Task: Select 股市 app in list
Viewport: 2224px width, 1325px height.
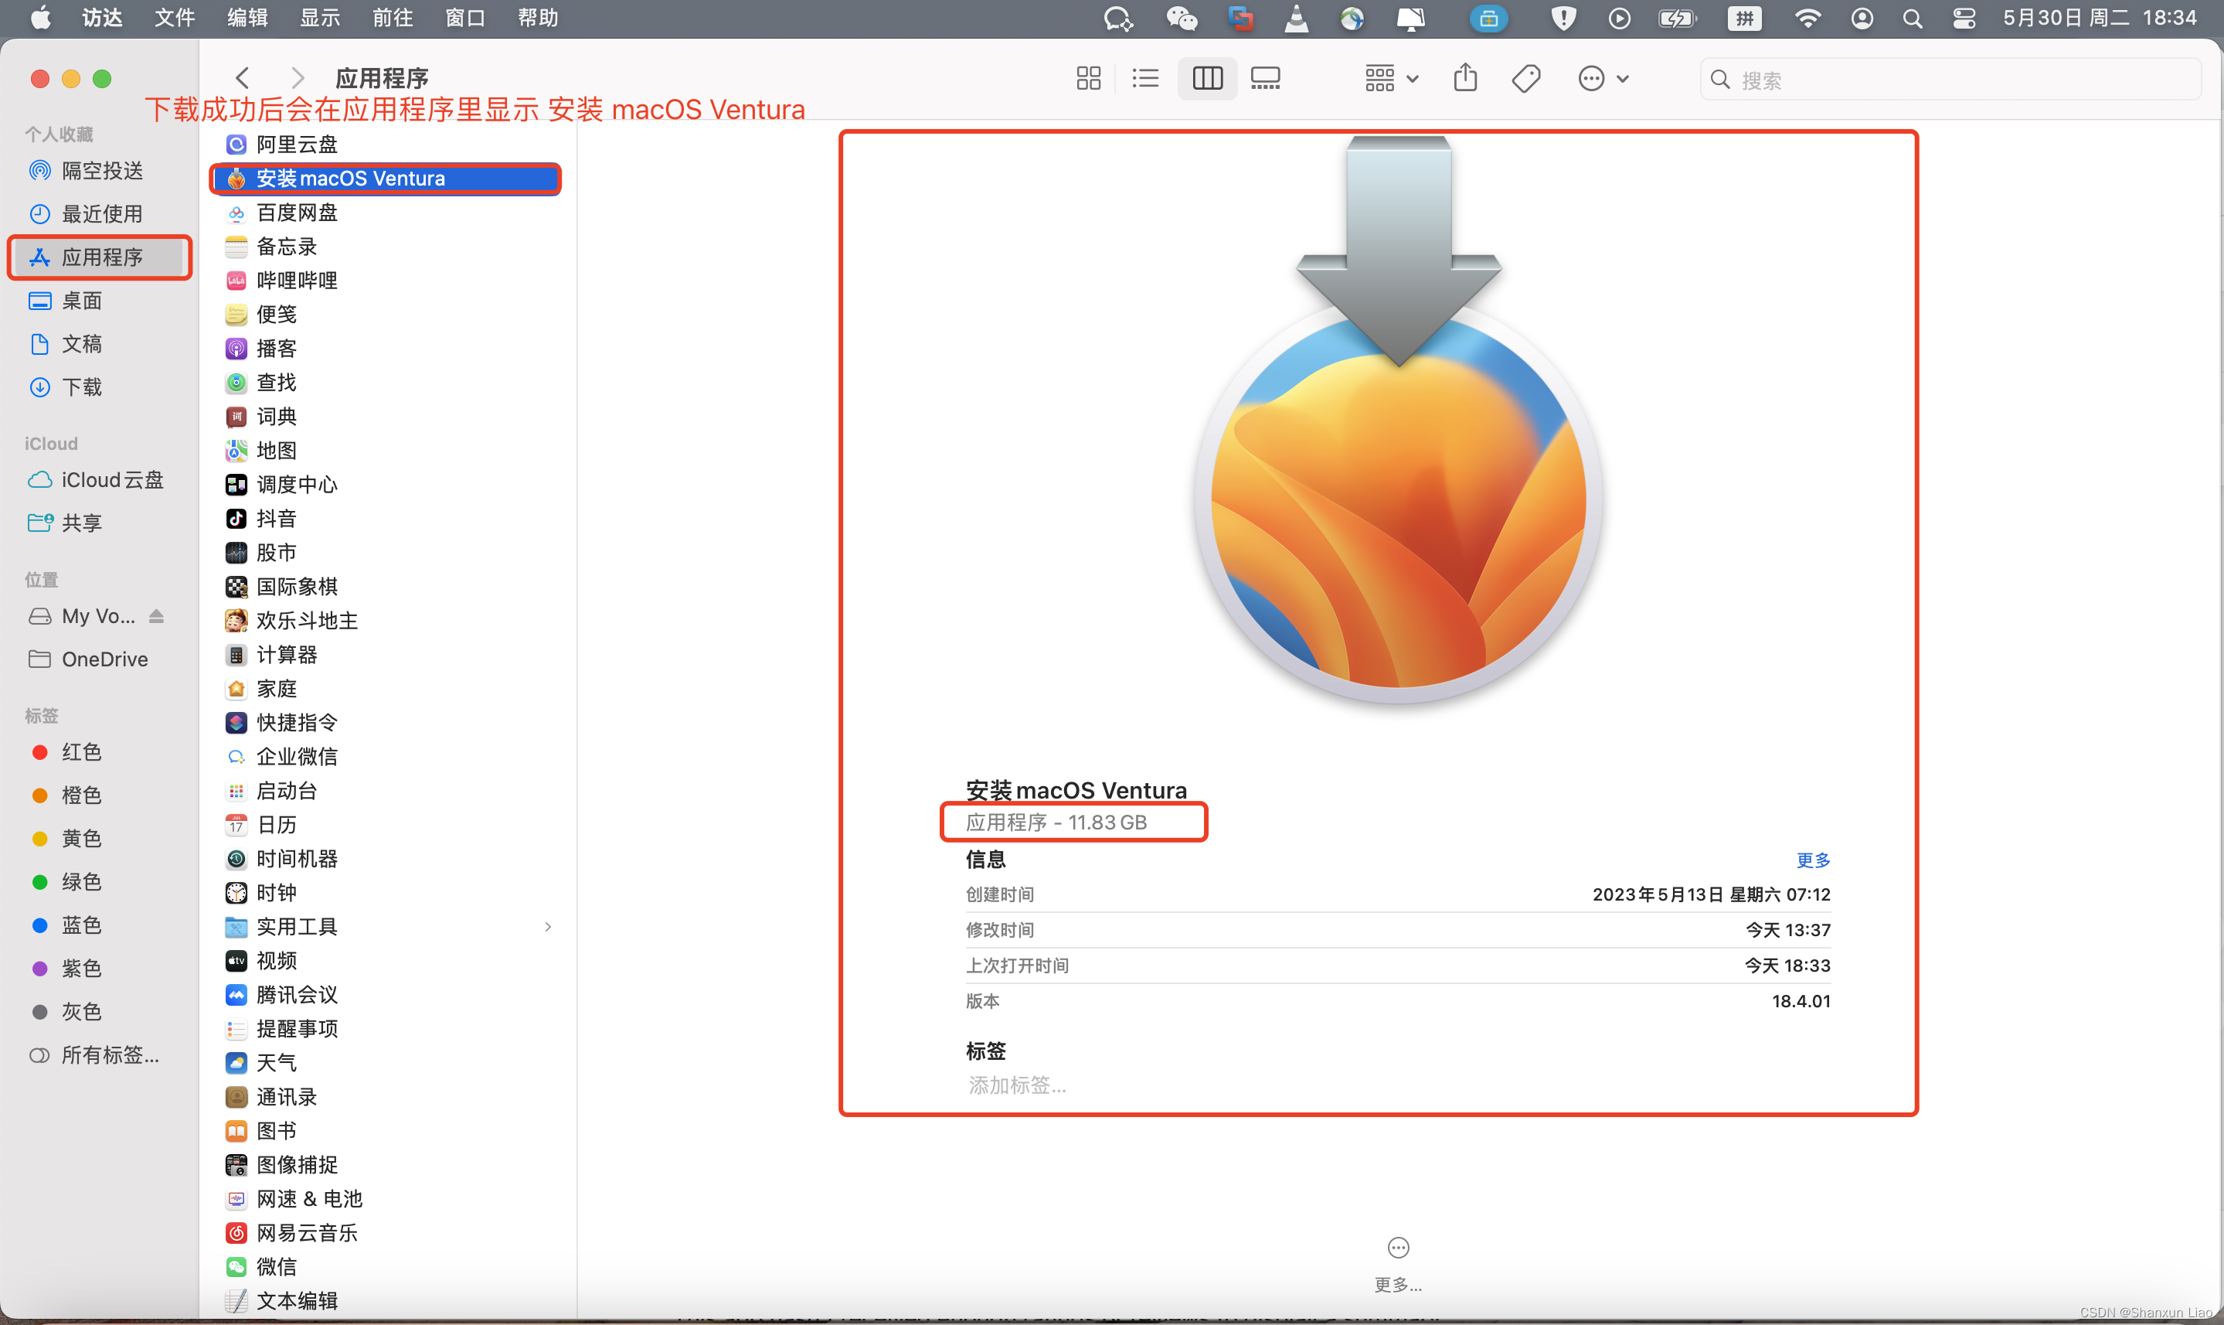Action: point(387,553)
